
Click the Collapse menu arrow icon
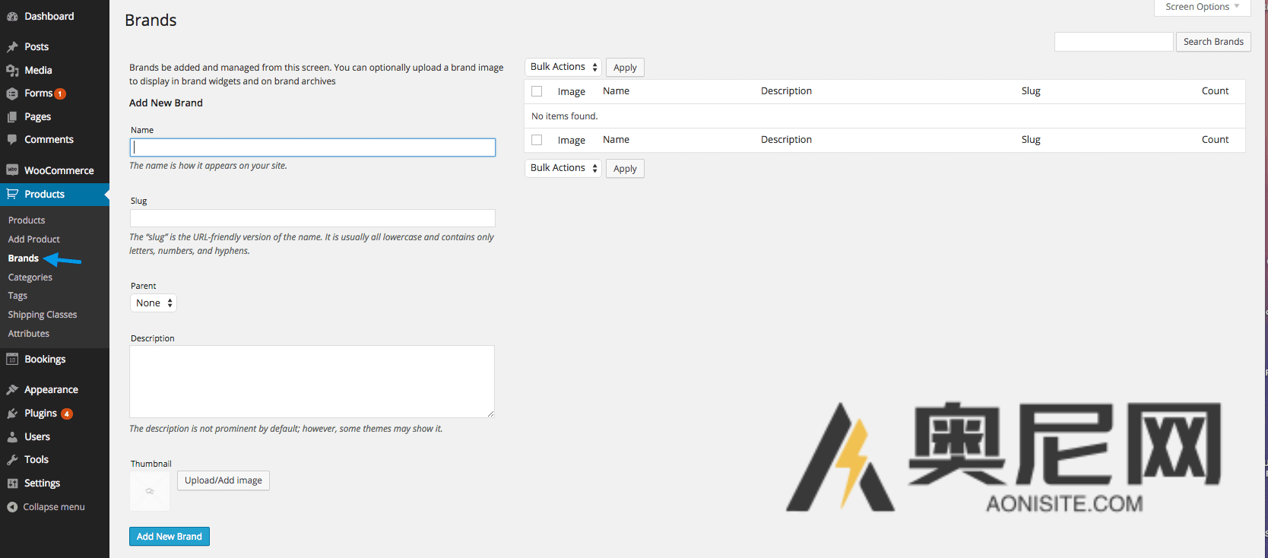pos(12,507)
